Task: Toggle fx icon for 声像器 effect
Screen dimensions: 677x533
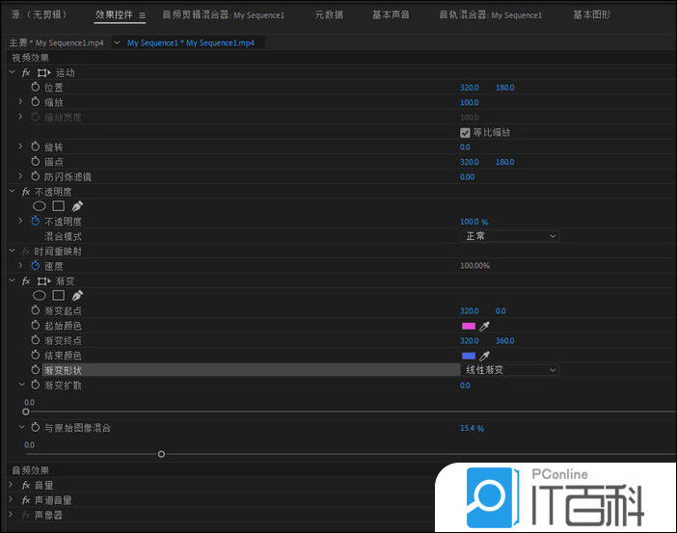Action: [x=26, y=515]
